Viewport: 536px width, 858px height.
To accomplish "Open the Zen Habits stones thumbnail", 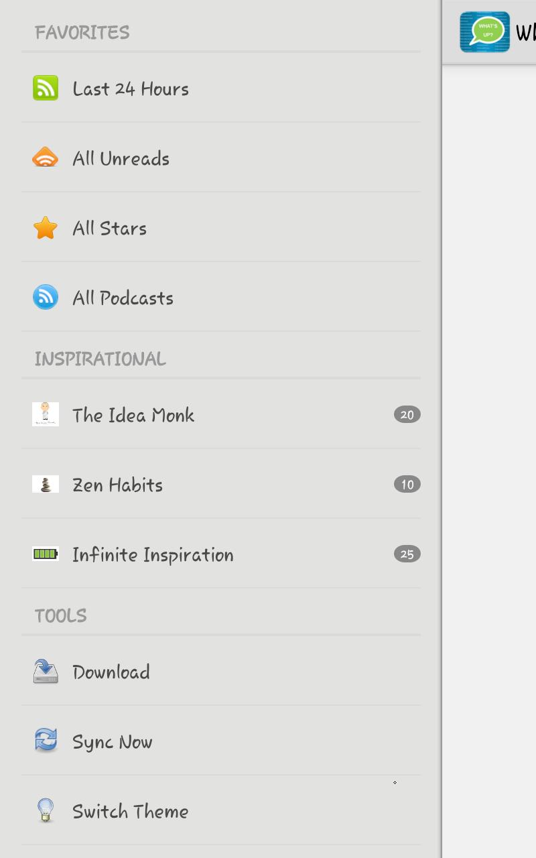I will pos(46,484).
